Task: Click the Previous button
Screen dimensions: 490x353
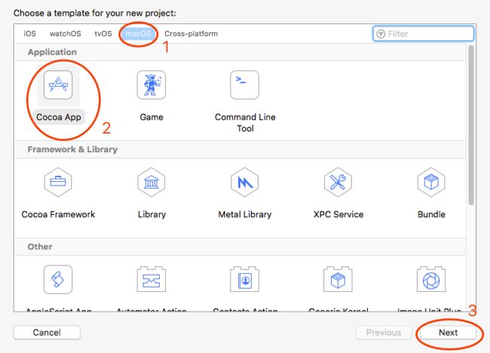Action: tap(384, 333)
